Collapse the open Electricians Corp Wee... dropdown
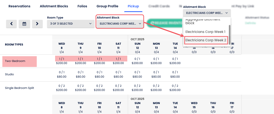The height and width of the screenshot is (114, 274). [207, 13]
